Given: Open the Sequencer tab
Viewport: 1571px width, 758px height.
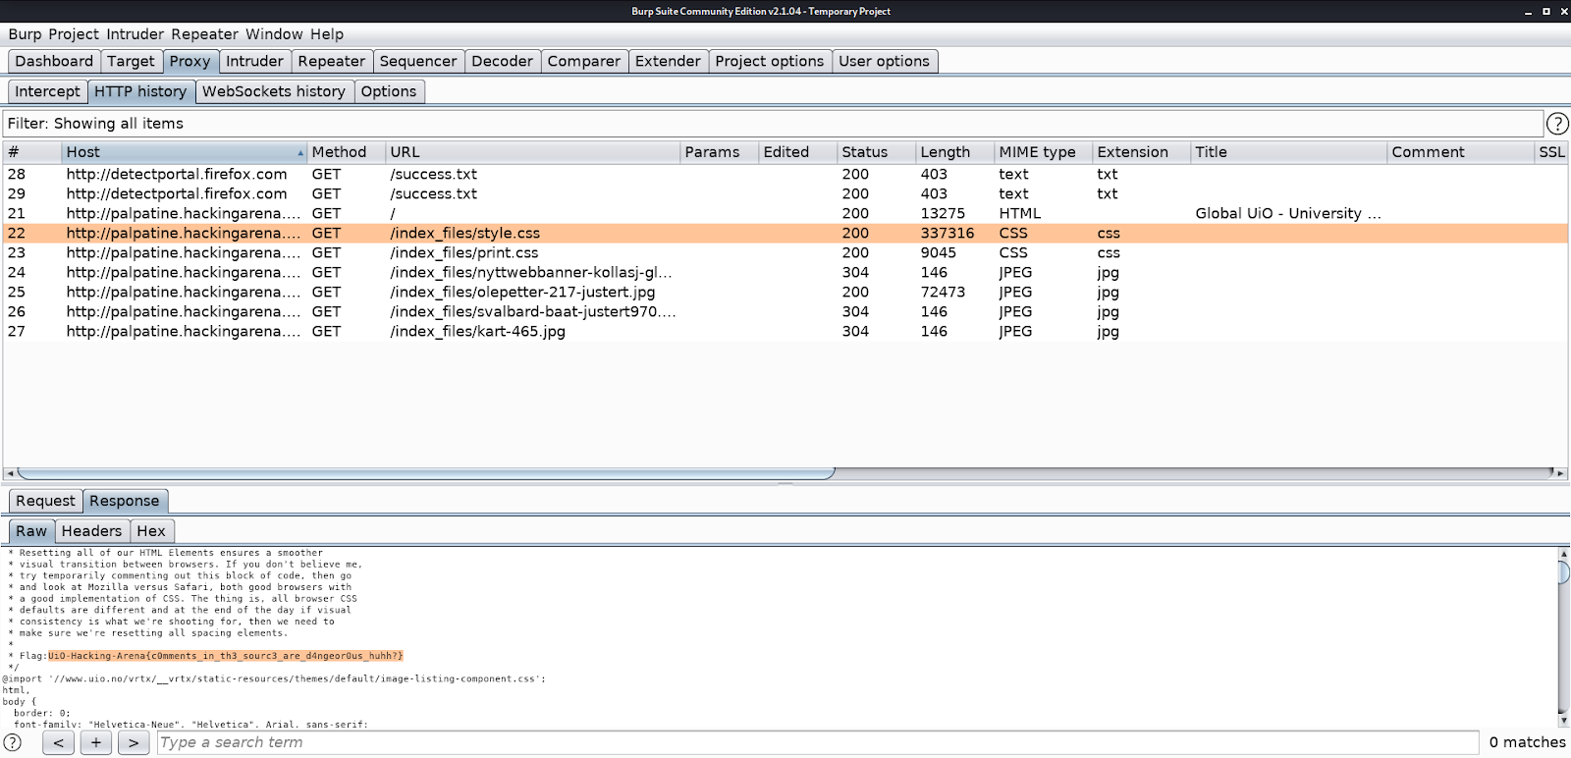Looking at the screenshot, I should [x=417, y=61].
